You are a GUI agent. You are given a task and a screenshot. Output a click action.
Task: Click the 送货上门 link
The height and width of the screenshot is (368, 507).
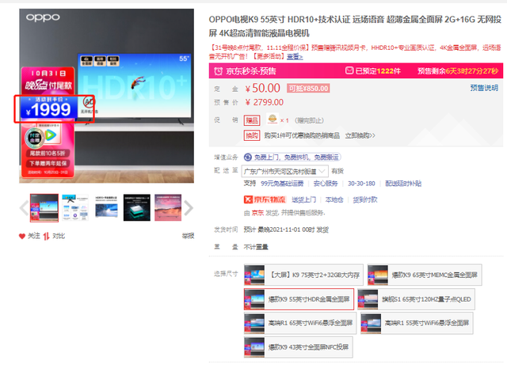click(303, 199)
